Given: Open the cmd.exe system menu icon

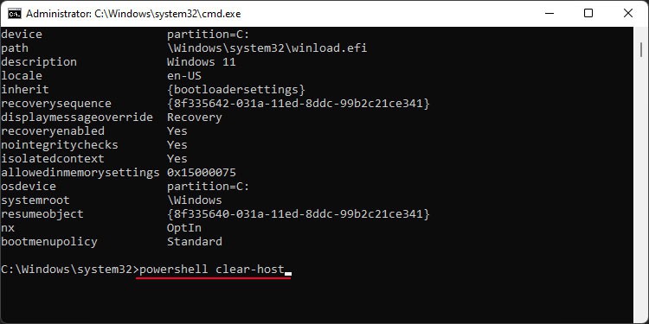Looking at the screenshot, I should tap(15, 14).
